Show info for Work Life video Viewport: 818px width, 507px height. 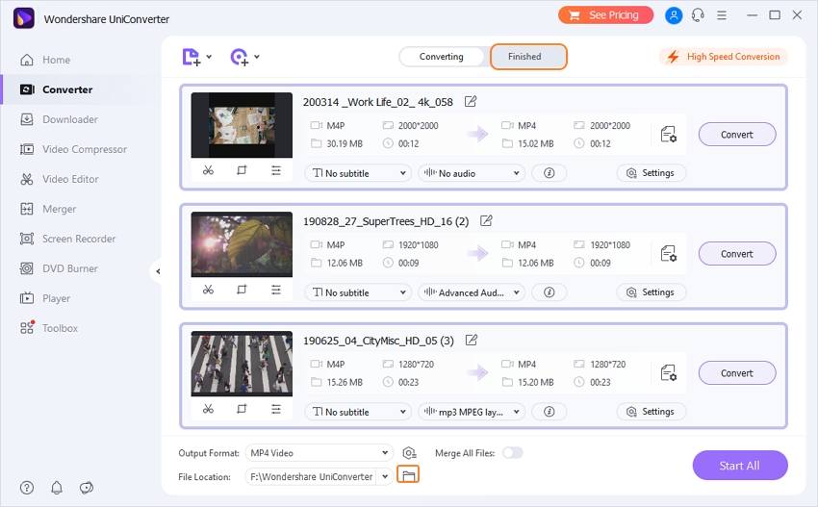pos(549,173)
